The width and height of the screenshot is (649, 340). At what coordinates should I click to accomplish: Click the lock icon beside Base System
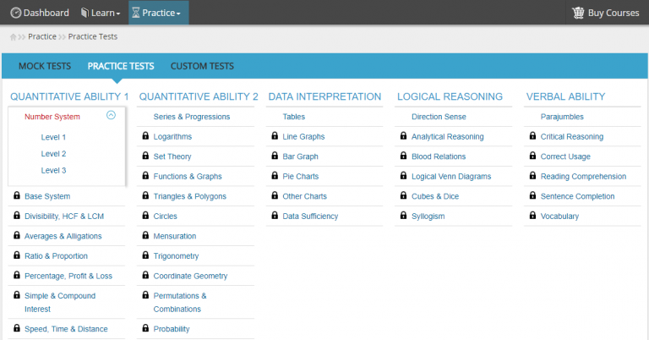coord(17,196)
